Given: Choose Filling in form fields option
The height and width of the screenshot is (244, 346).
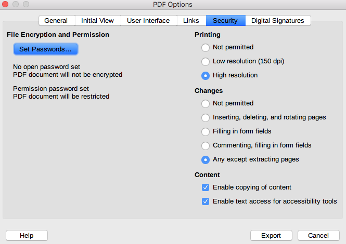Looking at the screenshot, I should [206, 131].
